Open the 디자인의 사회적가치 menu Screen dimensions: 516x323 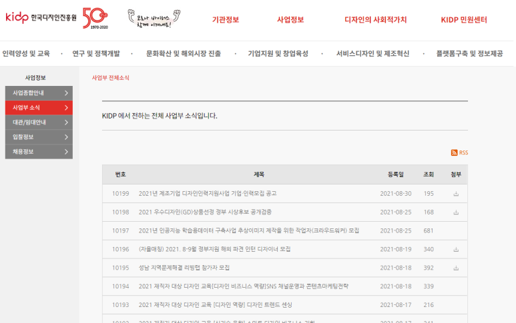[375, 20]
